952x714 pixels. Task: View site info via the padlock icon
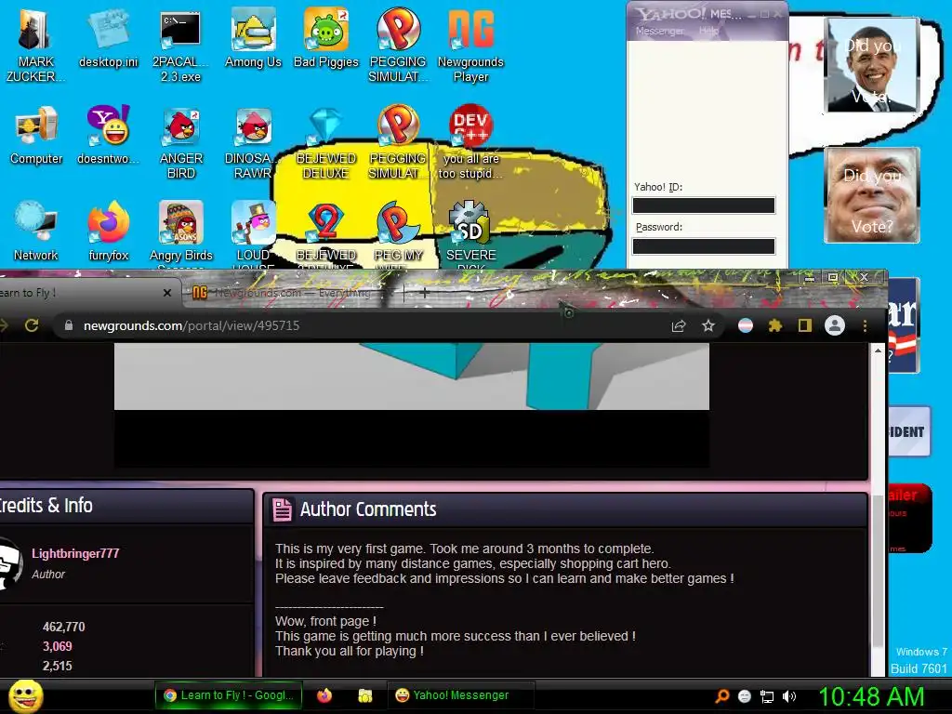coord(69,325)
